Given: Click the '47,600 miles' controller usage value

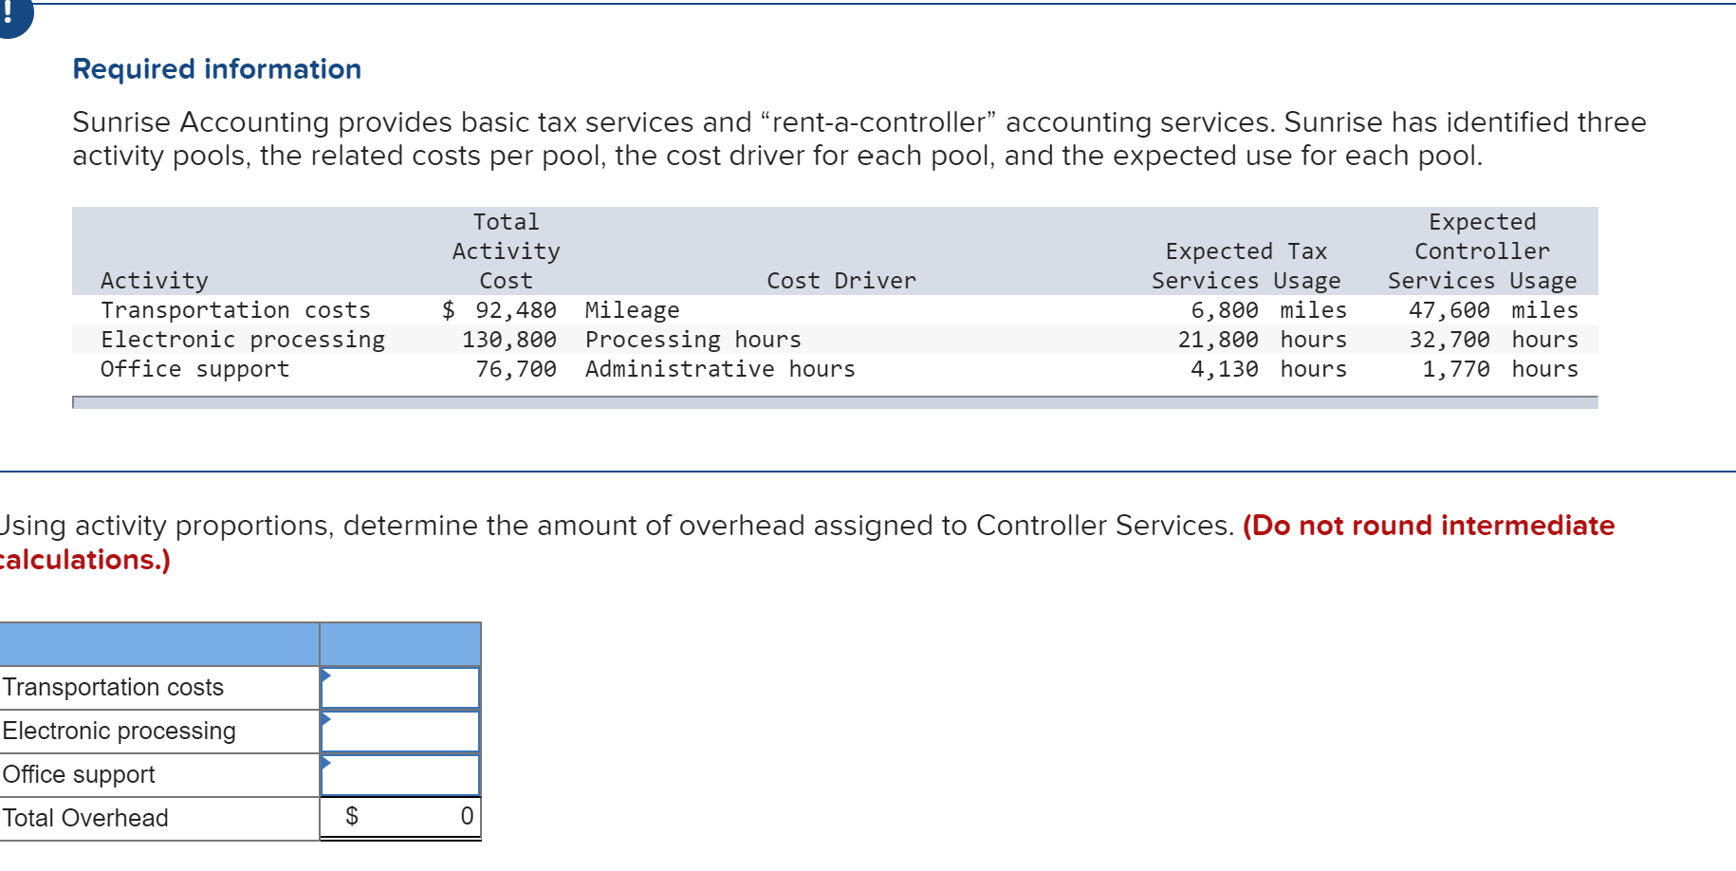Looking at the screenshot, I should (x=1493, y=310).
